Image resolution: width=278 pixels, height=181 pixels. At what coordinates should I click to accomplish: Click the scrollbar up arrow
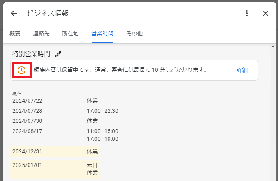pyautogui.click(x=273, y=46)
